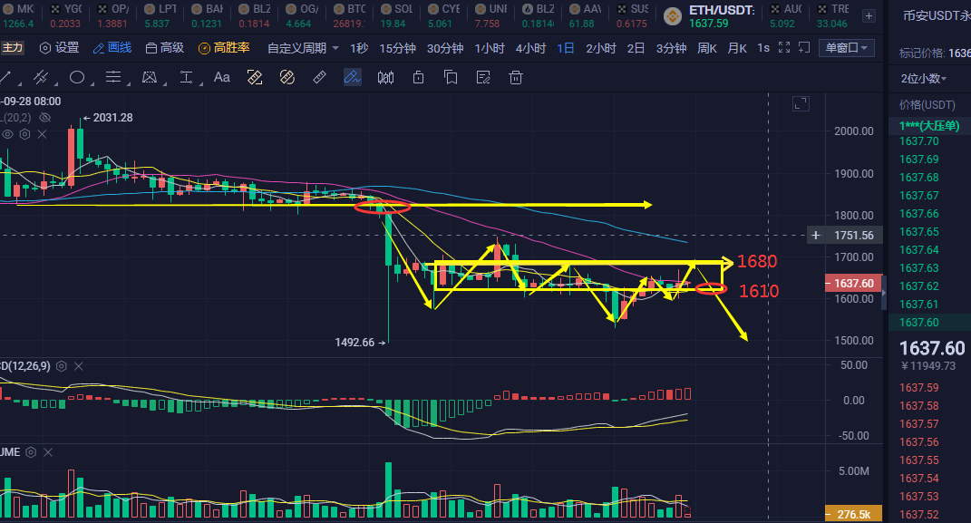Open the 2位小数 decimal precision dropdown
The height and width of the screenshot is (523, 971).
click(x=923, y=79)
